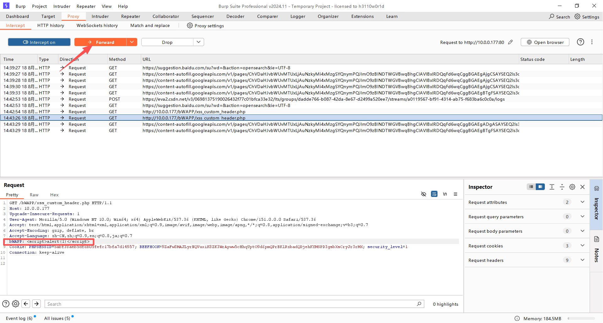Expand Request attributes section
The height and width of the screenshot is (323, 603).
[582, 202]
